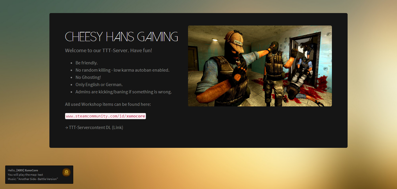Select the "Only English or German." rule

99,85
